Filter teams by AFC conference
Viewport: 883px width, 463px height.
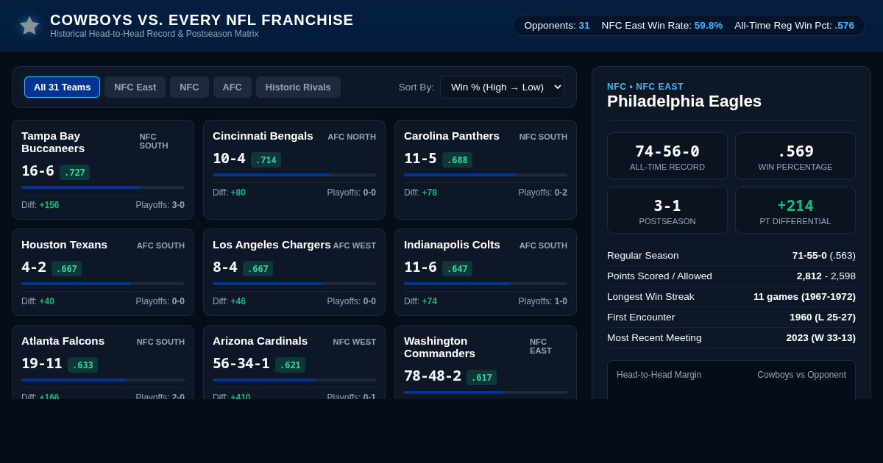tap(232, 87)
